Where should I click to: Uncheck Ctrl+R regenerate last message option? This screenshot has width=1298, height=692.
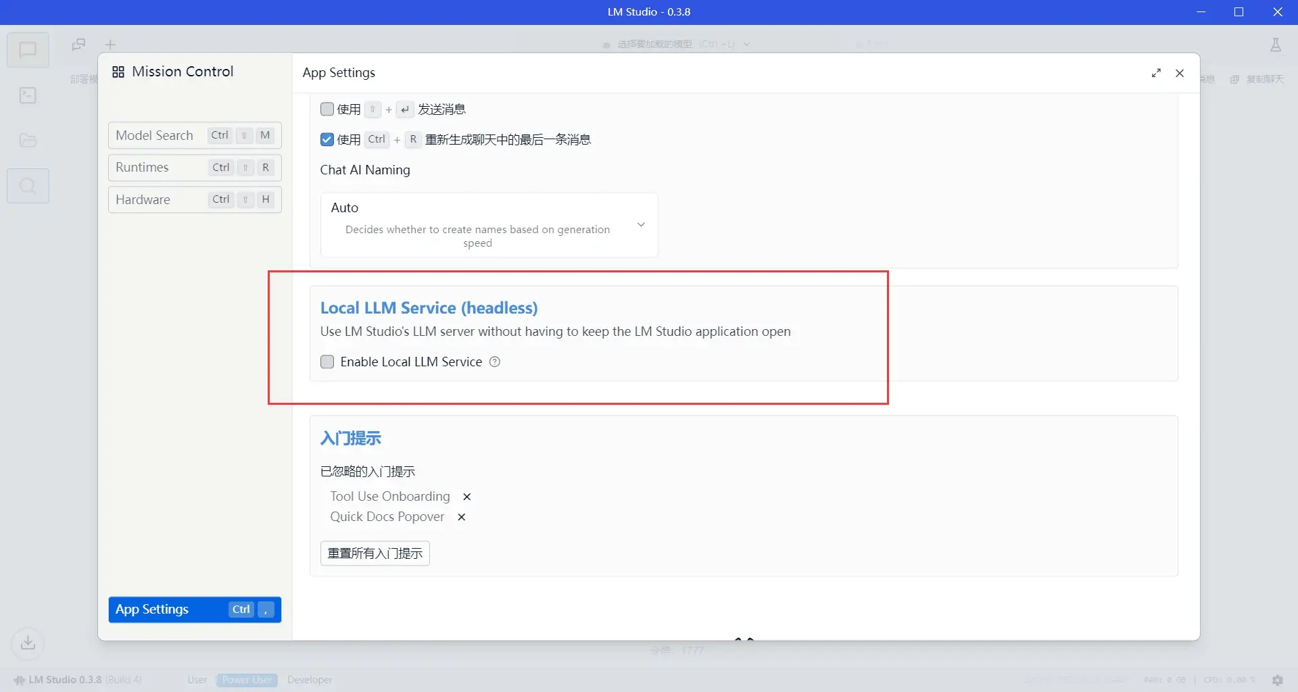327,139
